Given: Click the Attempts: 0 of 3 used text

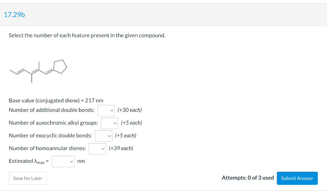Looking at the screenshot, I should point(248,178).
